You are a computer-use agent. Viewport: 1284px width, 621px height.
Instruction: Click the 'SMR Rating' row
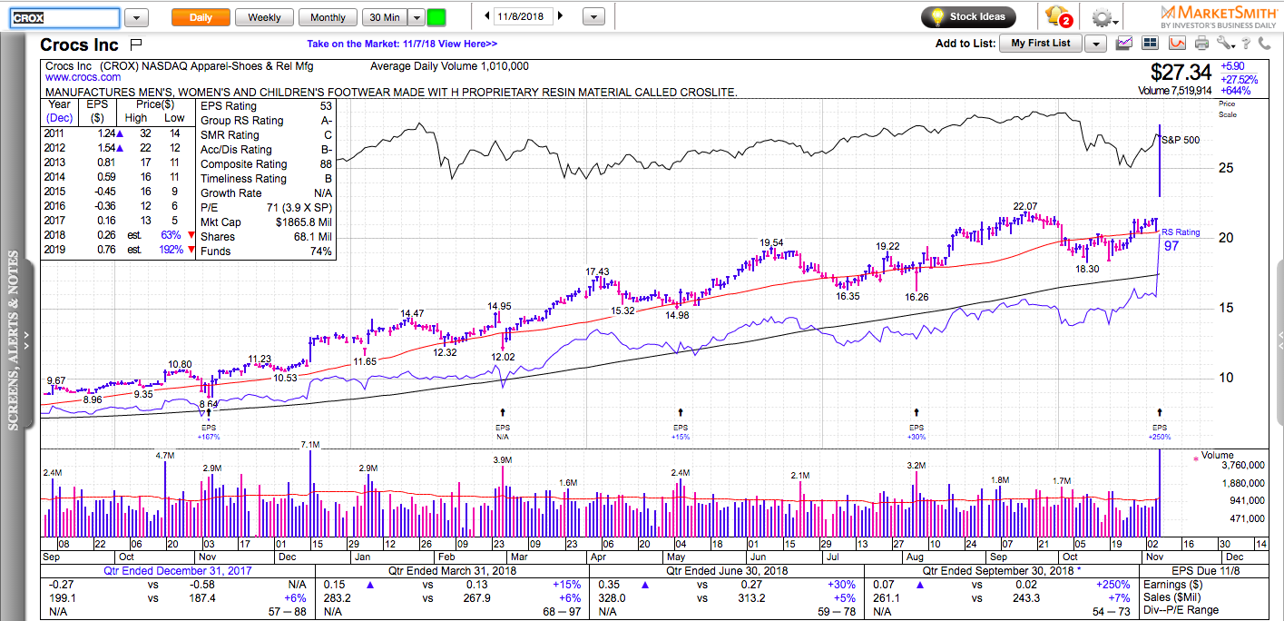267,135
